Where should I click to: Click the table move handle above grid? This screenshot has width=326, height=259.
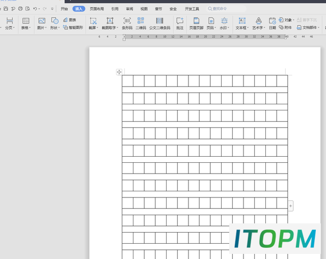coord(119,72)
